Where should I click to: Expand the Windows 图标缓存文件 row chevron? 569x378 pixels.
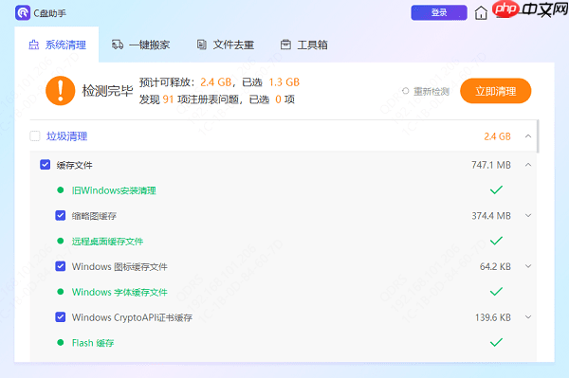coord(528,266)
